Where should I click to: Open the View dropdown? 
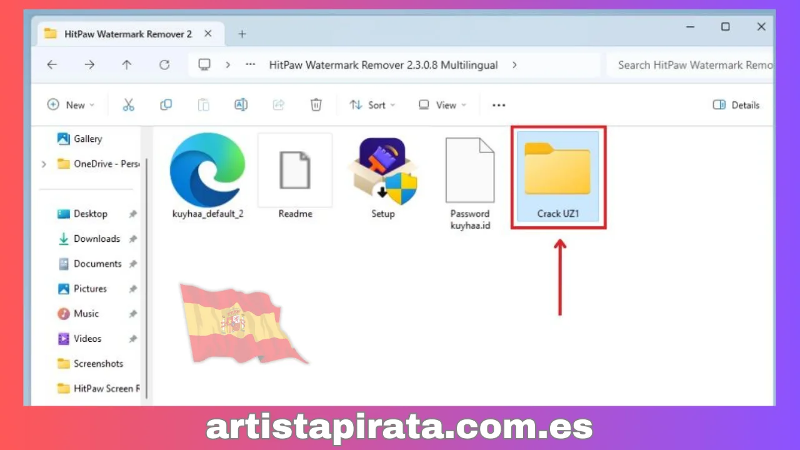coord(442,105)
